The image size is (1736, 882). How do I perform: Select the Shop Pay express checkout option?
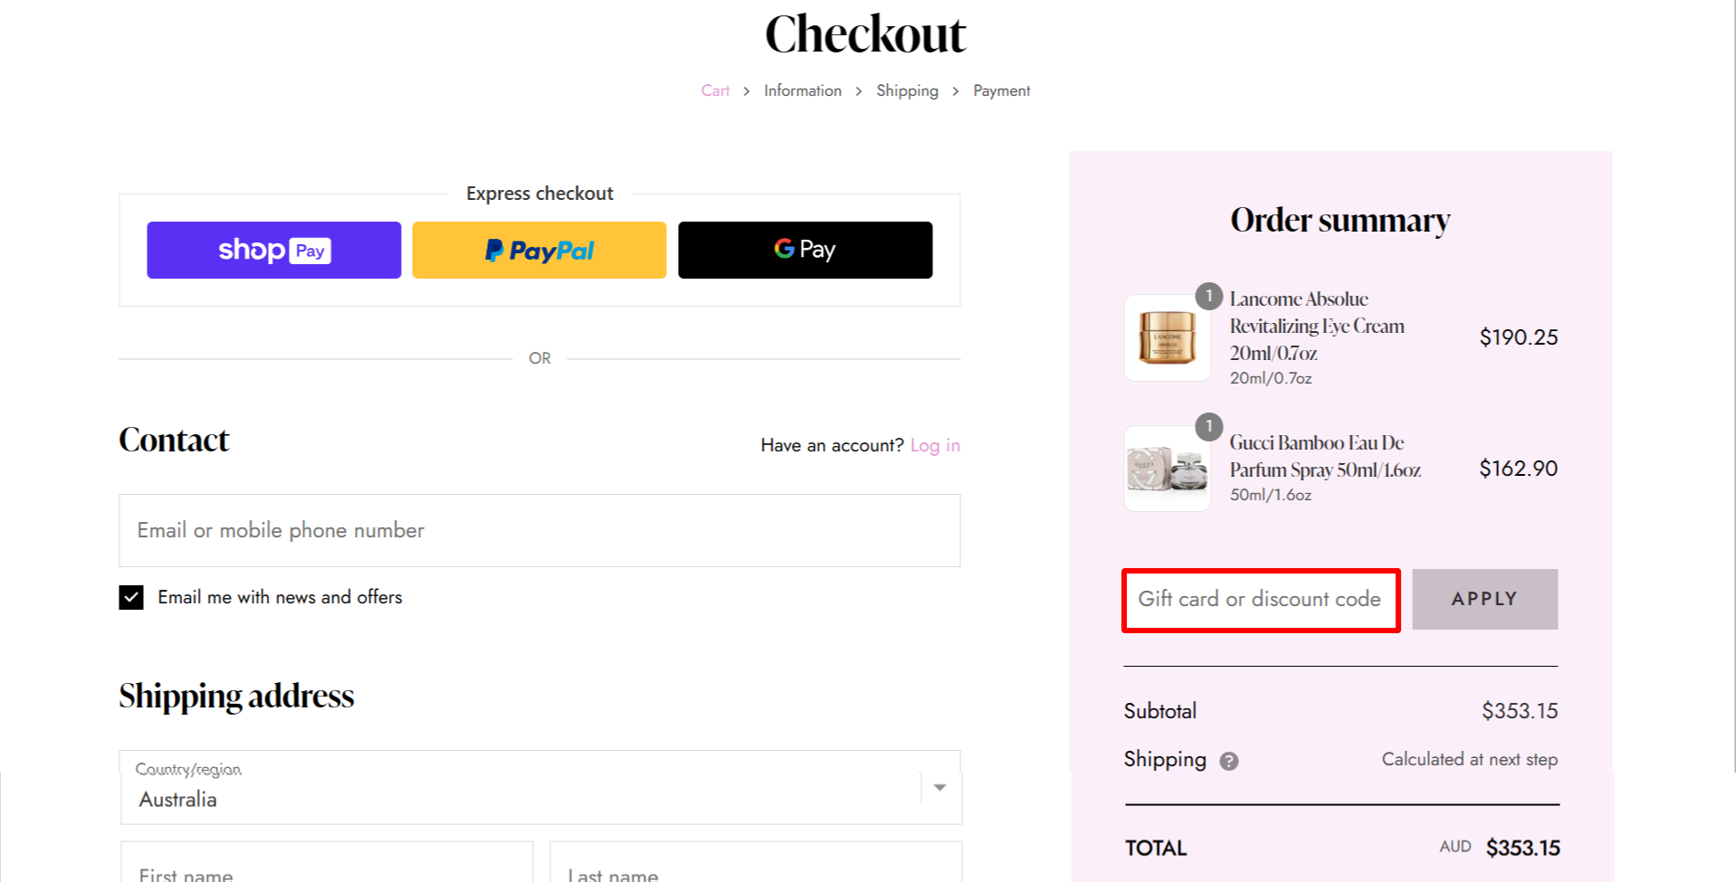click(x=272, y=250)
